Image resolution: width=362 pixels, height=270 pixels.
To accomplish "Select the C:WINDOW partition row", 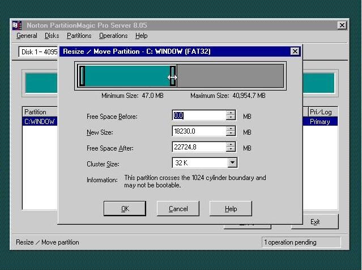I will tap(40, 122).
